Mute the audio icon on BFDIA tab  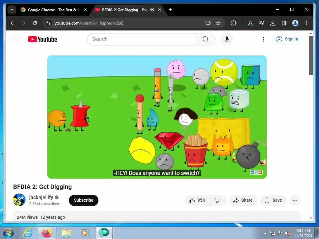152,10
